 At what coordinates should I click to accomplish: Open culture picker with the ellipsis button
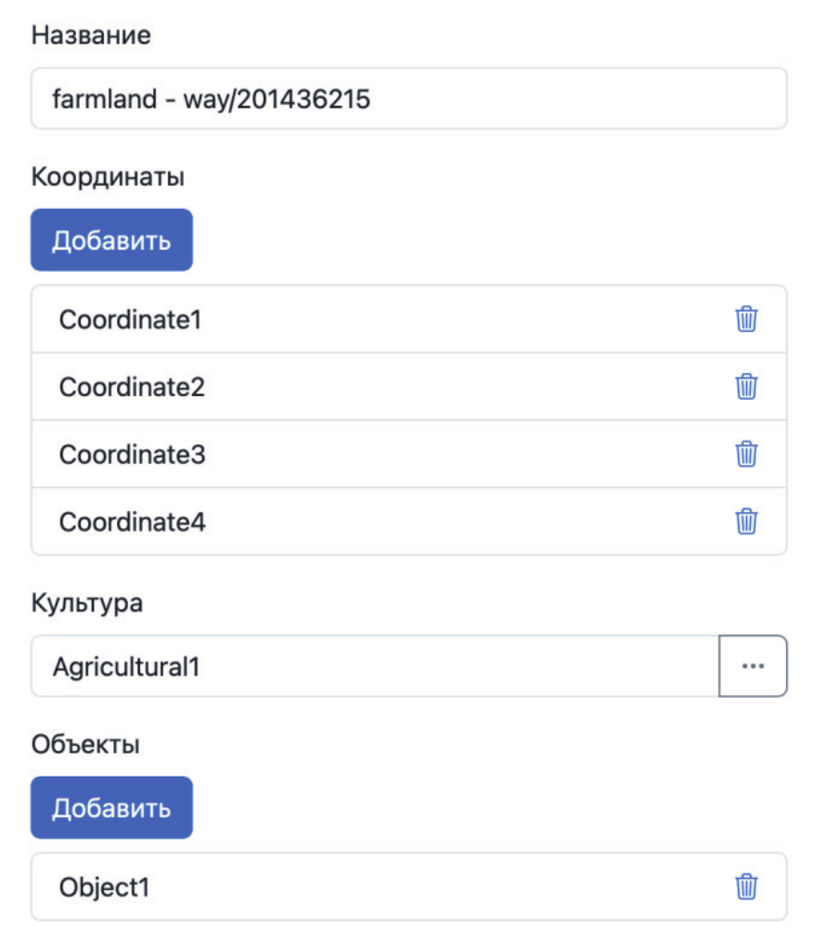coord(753,665)
